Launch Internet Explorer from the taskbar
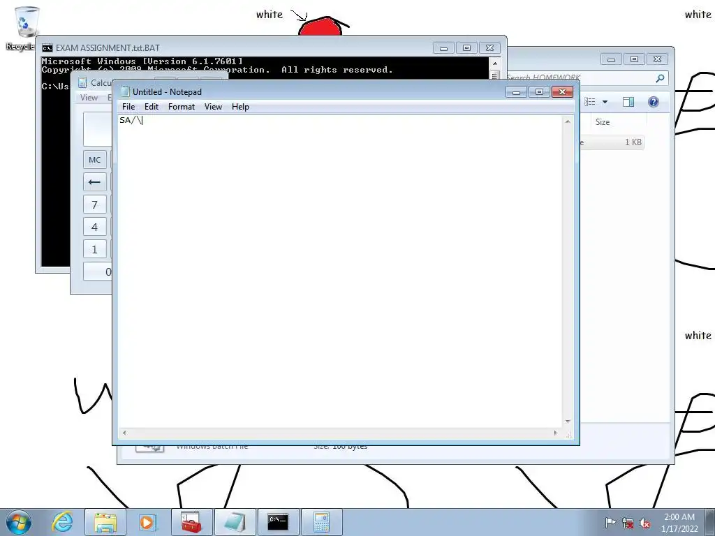Viewport: 715px width, 536px height. pyautogui.click(x=62, y=522)
